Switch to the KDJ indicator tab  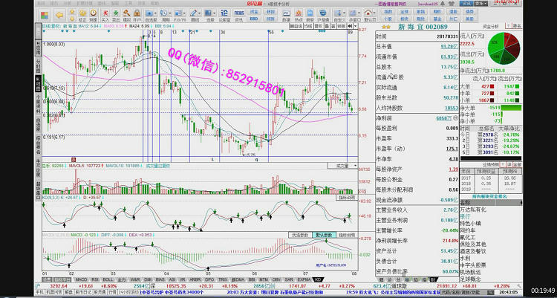319,281
